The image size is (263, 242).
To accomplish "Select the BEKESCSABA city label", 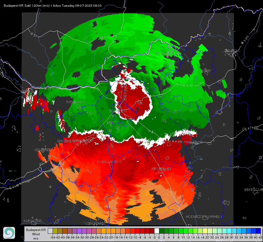I will (254, 190).
